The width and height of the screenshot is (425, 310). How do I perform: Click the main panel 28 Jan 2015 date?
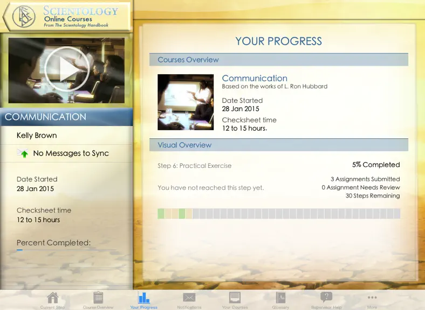coord(241,109)
